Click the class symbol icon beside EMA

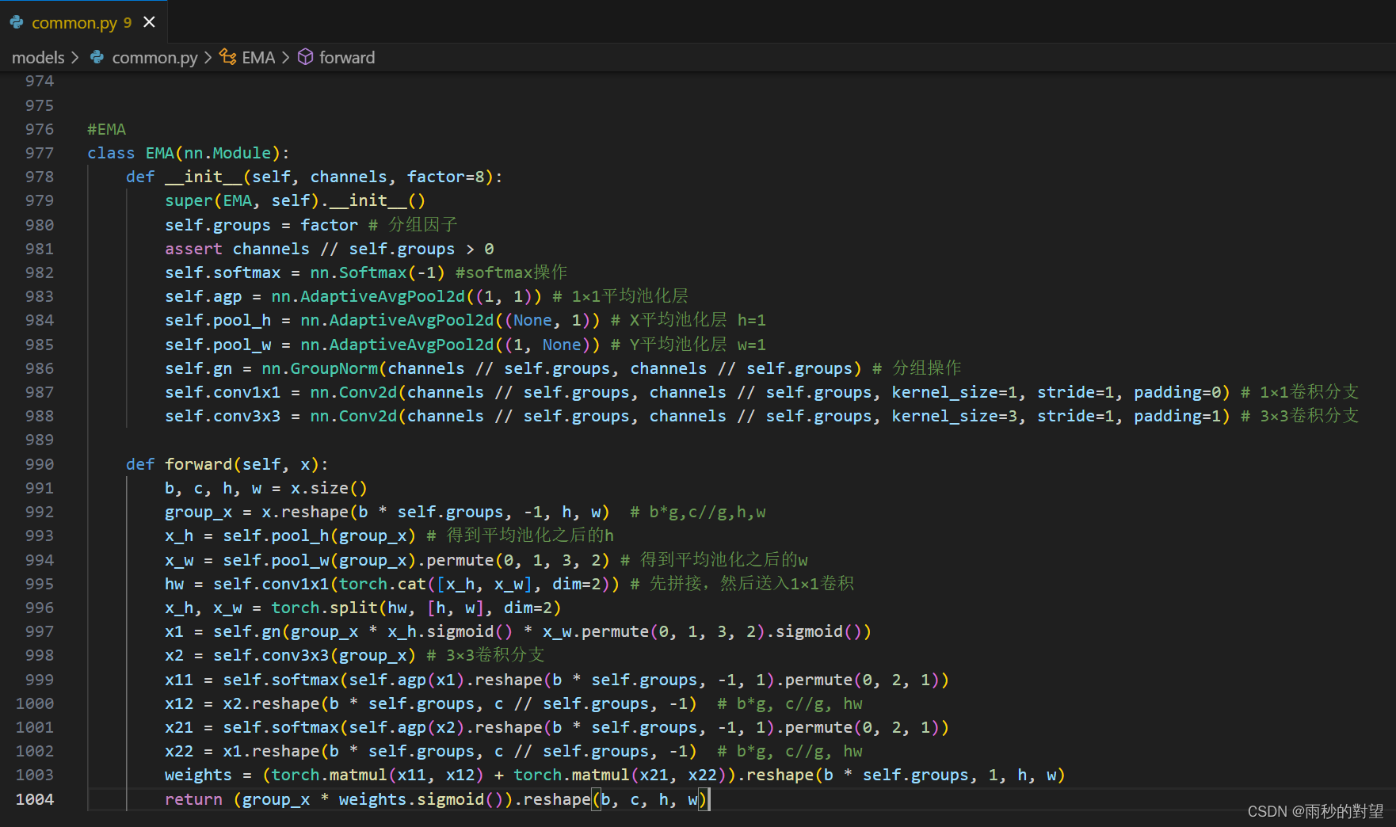[x=228, y=57]
